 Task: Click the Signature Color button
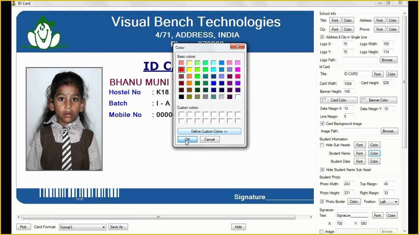tap(392, 215)
